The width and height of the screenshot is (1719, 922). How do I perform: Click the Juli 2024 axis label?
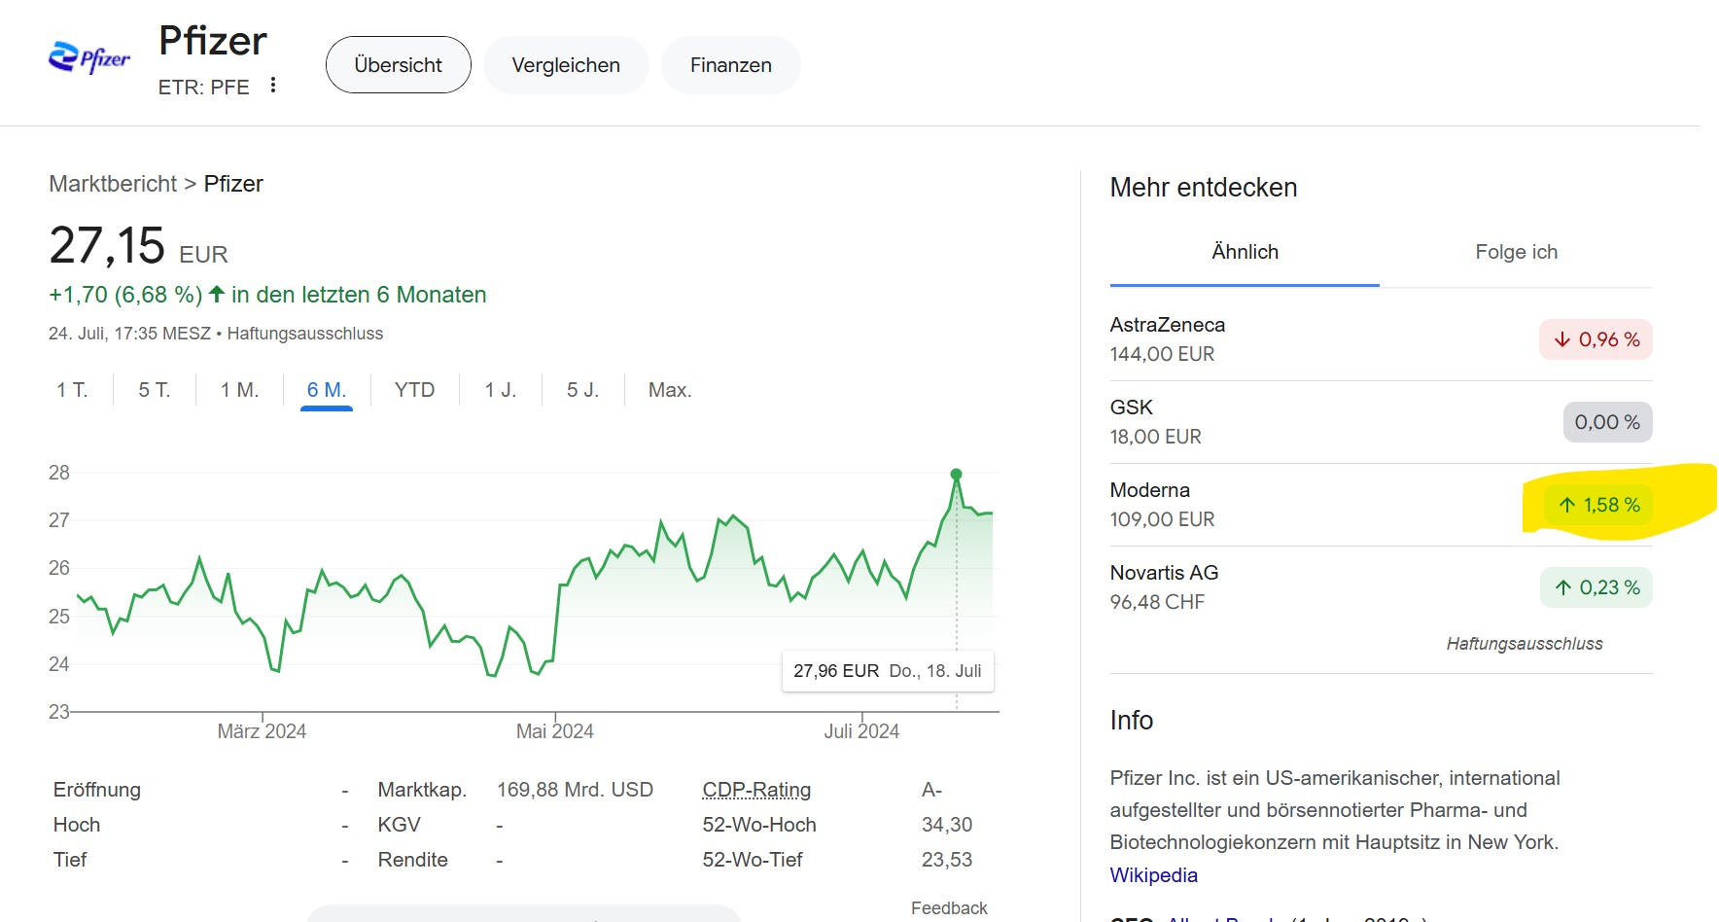pos(861,731)
